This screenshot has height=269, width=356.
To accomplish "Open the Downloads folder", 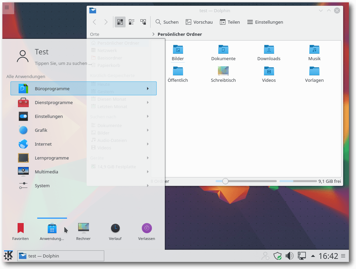I will (x=269, y=53).
